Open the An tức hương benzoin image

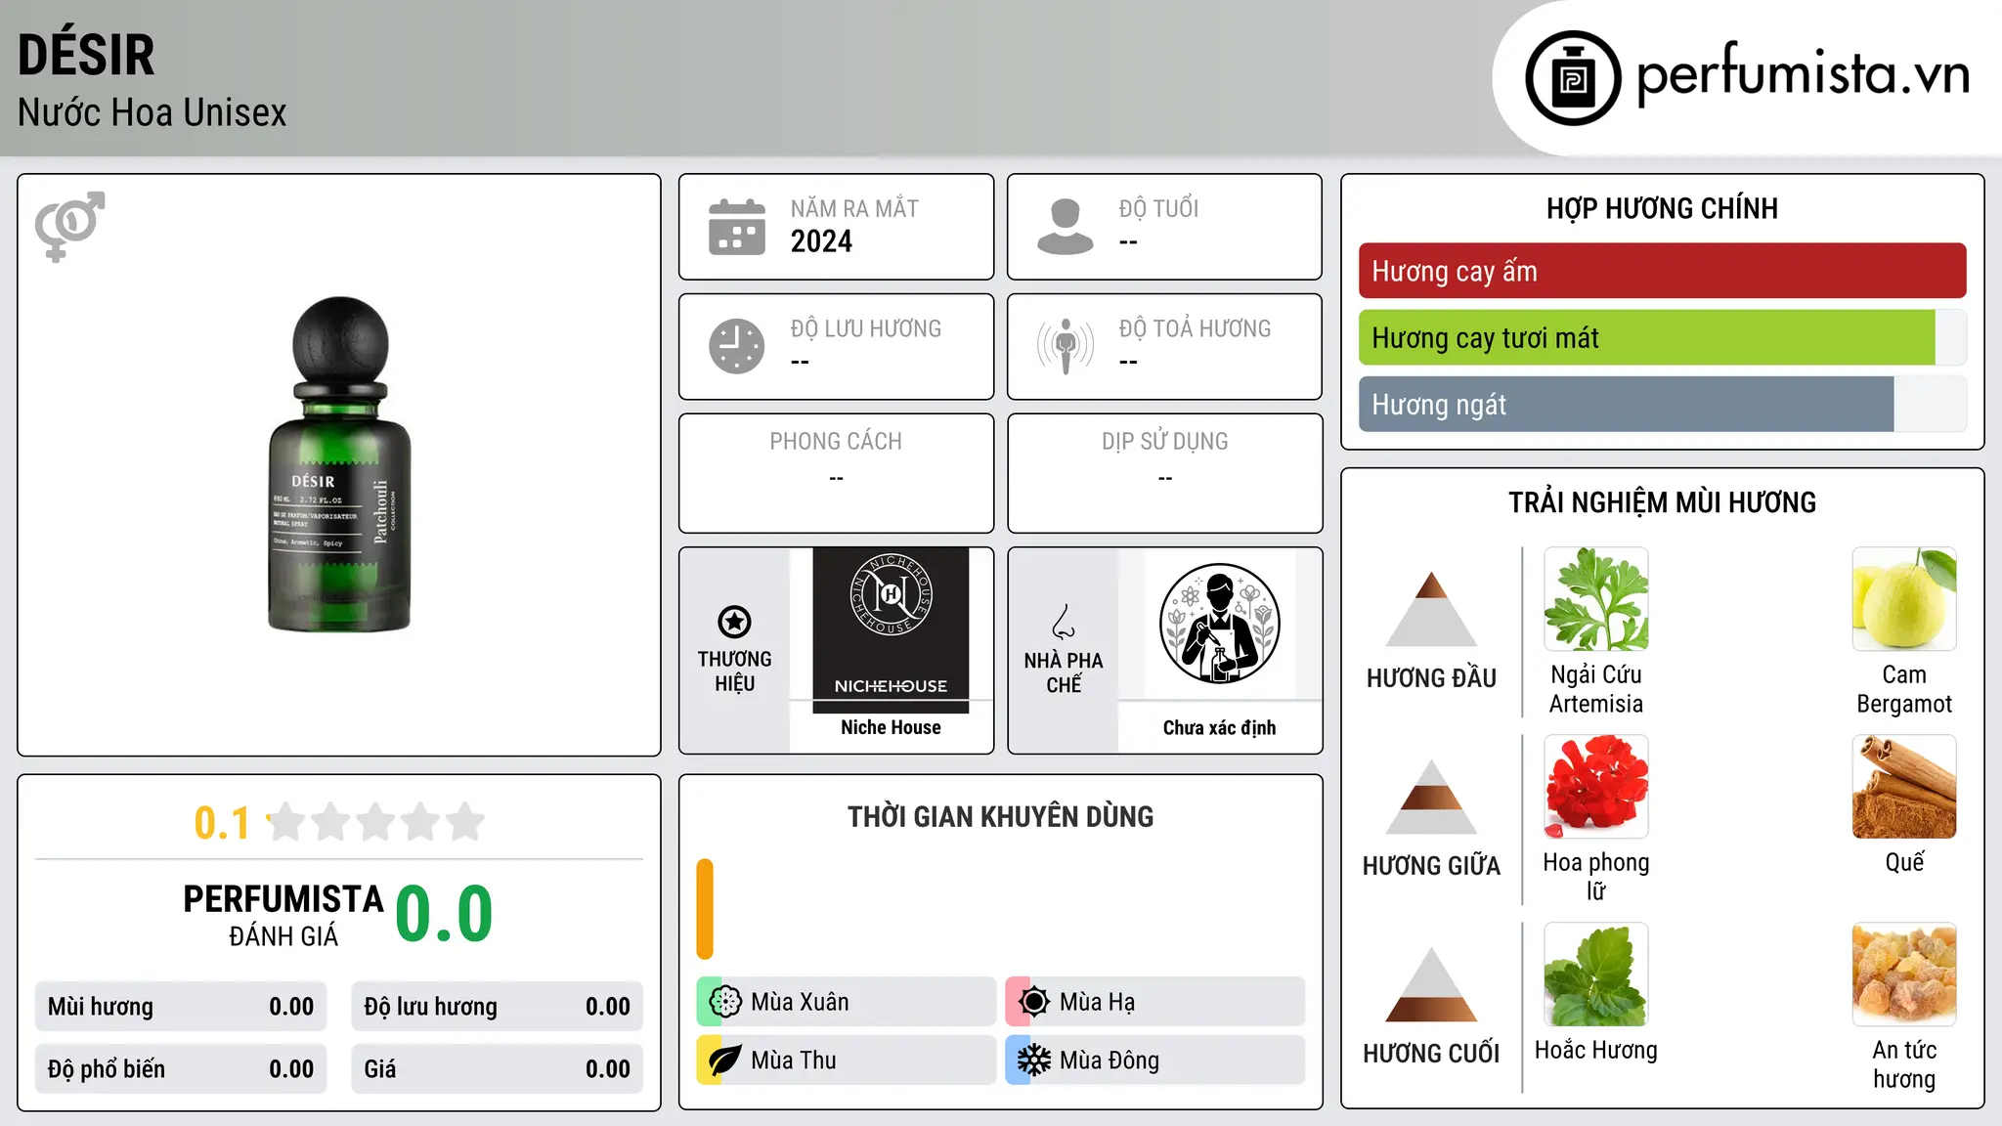[x=1904, y=974]
